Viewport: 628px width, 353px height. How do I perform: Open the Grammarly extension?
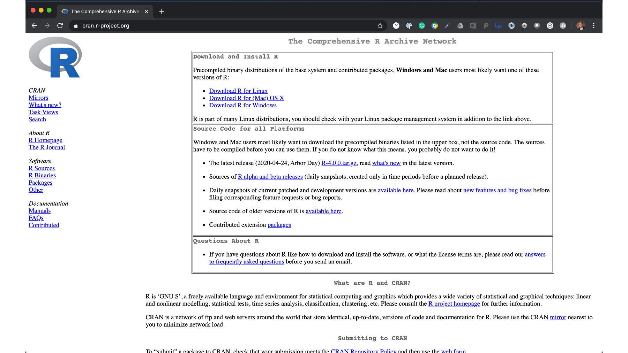(422, 25)
